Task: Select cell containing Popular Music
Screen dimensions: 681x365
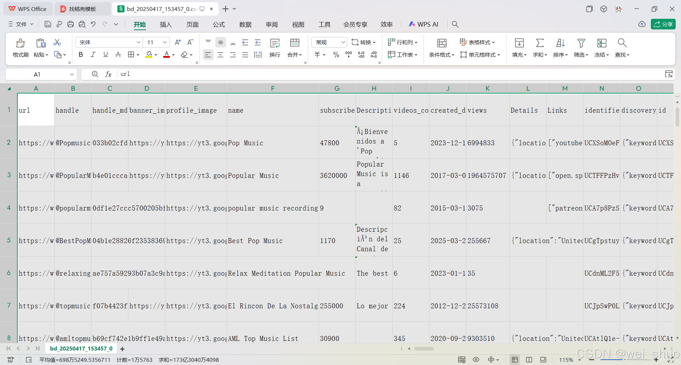Action: click(272, 175)
